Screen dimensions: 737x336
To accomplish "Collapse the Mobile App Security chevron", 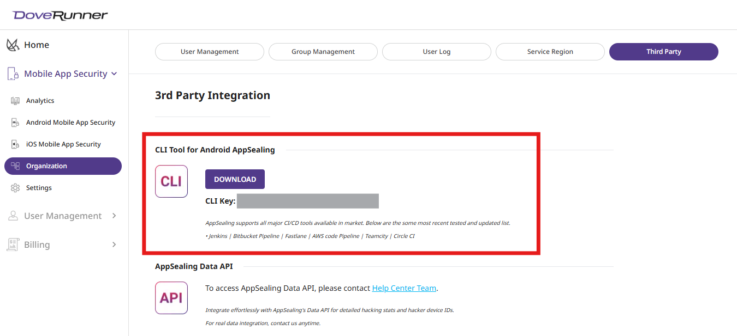I will pos(114,74).
